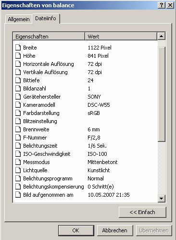Click the icon beside Bildanzahl
Viewport: 176px width, 240px height.
click(18, 88)
